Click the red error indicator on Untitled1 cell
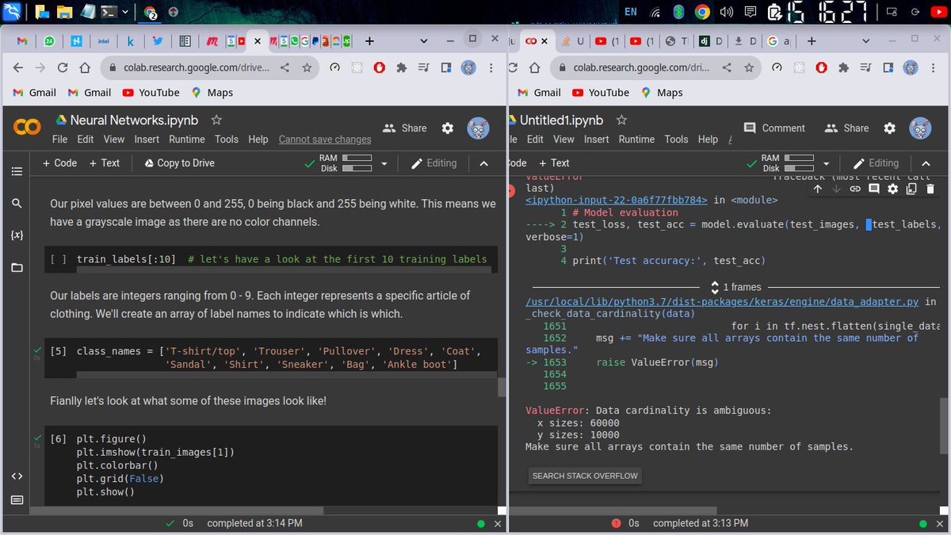The height and width of the screenshot is (535, 951). coord(513,189)
